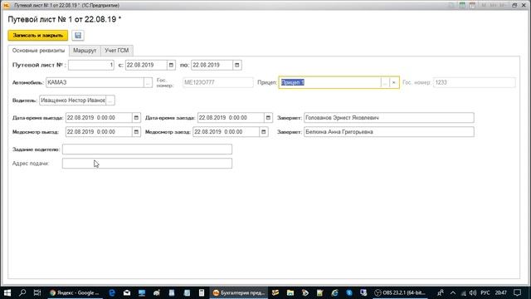Open the calendar for Дата-время заезда
This screenshot has height=299, width=531.
(x=268, y=118)
